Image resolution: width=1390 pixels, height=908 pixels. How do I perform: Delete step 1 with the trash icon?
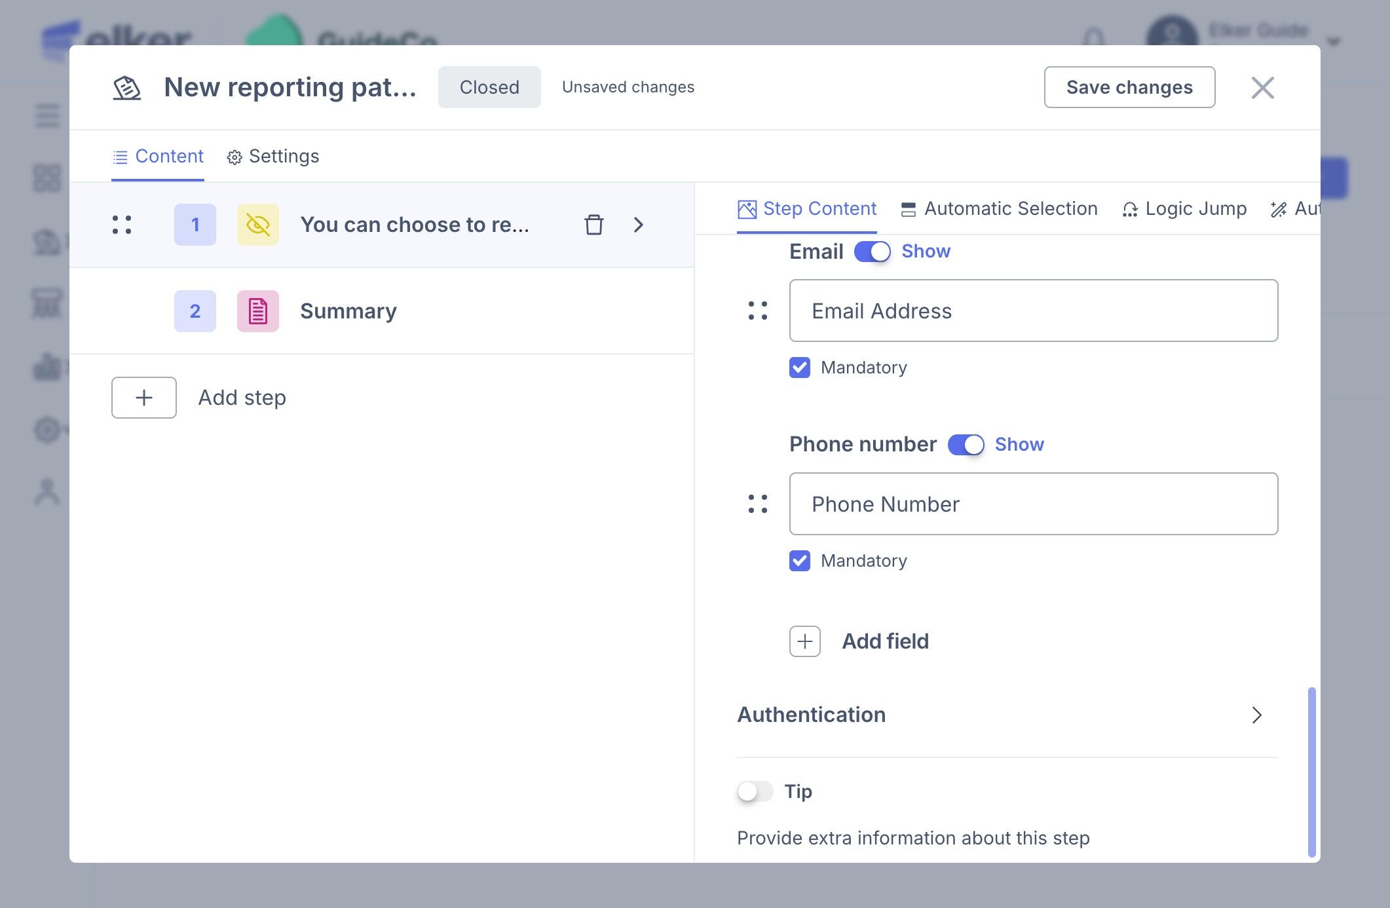coord(593,225)
